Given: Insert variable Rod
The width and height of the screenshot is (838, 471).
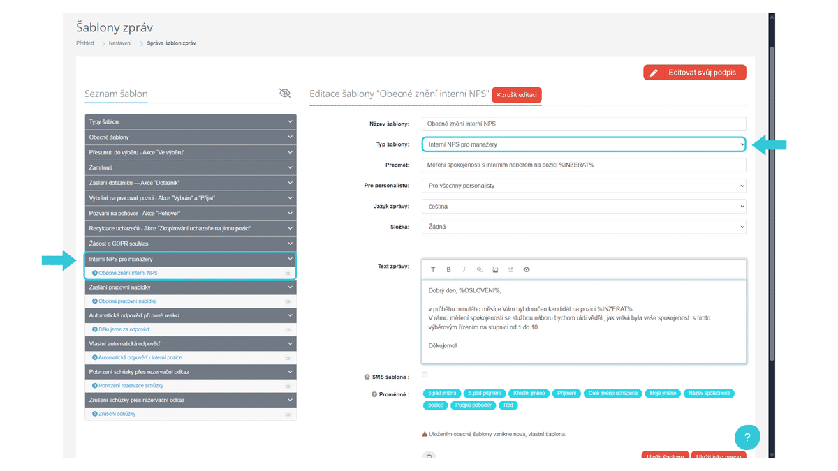Looking at the screenshot, I should pos(508,405).
